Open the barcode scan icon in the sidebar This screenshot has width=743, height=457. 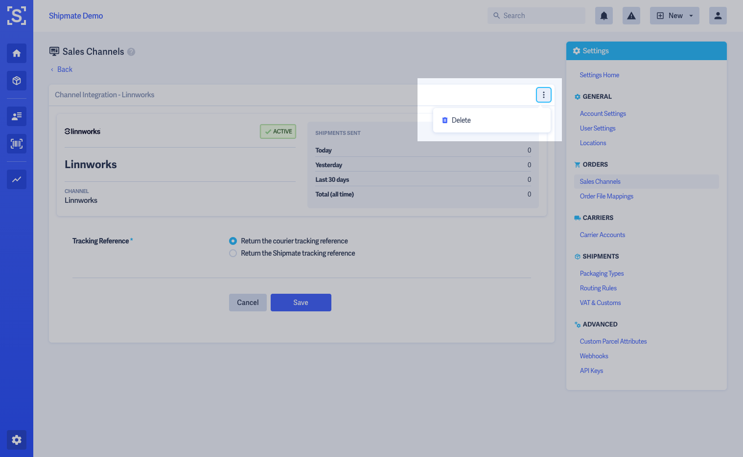tap(17, 144)
